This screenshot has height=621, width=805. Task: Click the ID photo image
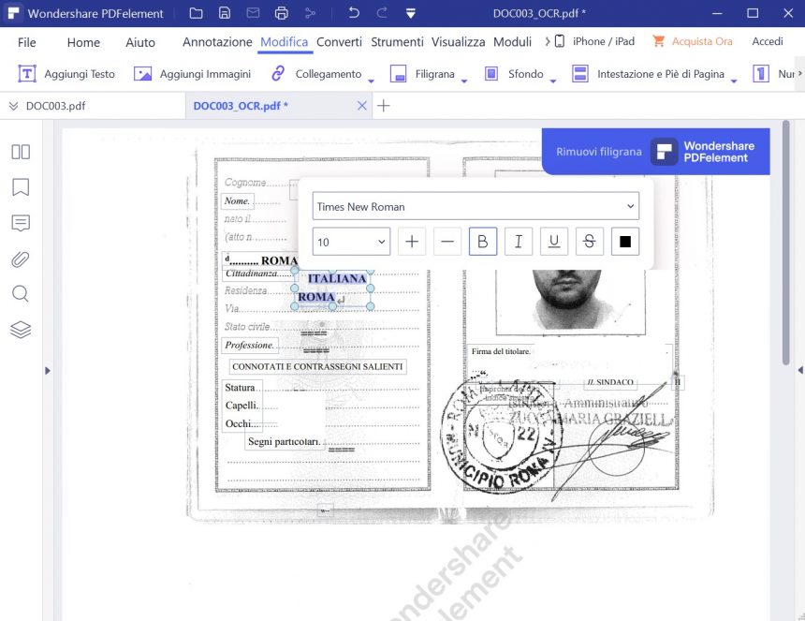(x=570, y=302)
